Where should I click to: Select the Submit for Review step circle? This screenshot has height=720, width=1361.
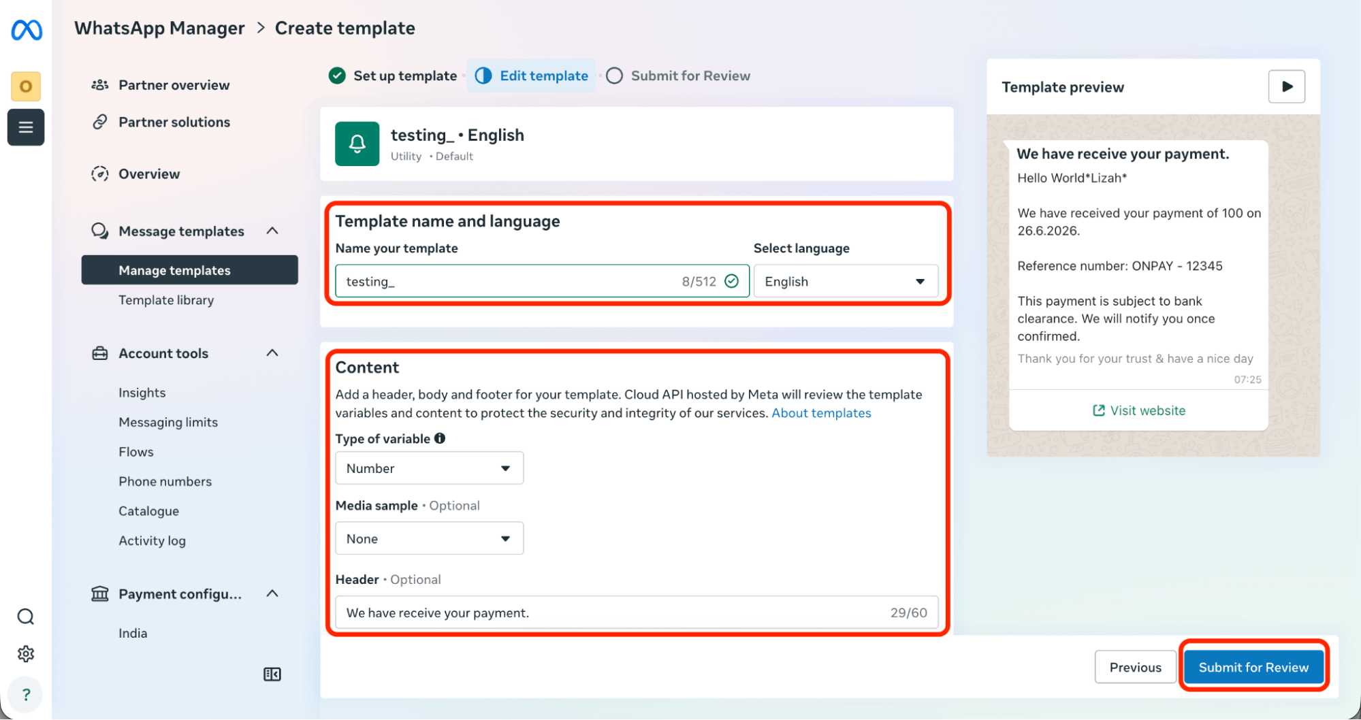pyautogui.click(x=615, y=76)
